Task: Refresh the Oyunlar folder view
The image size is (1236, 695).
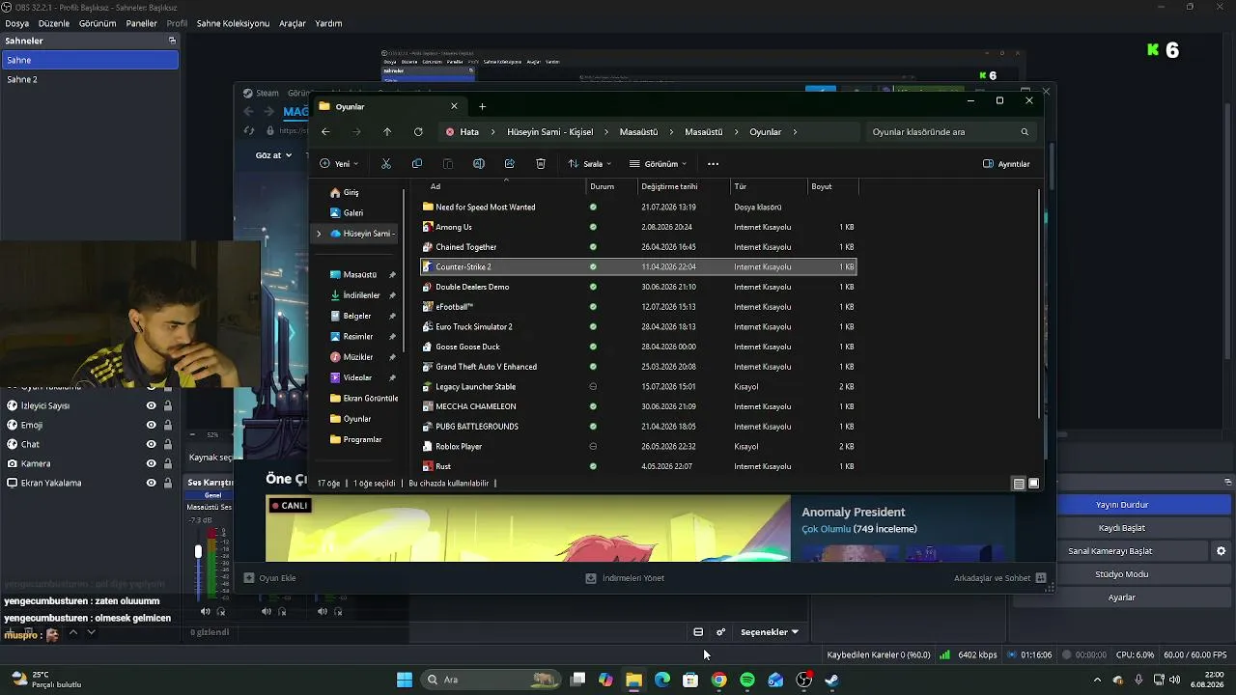Action: coord(418,132)
